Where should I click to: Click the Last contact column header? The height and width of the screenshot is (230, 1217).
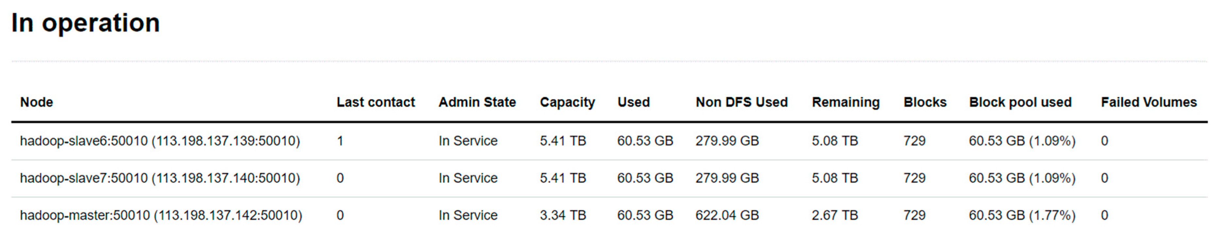tap(376, 102)
